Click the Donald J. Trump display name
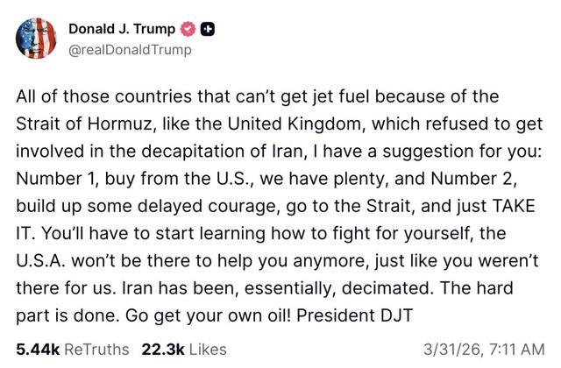Screen dimensions: 561x368 (122, 29)
